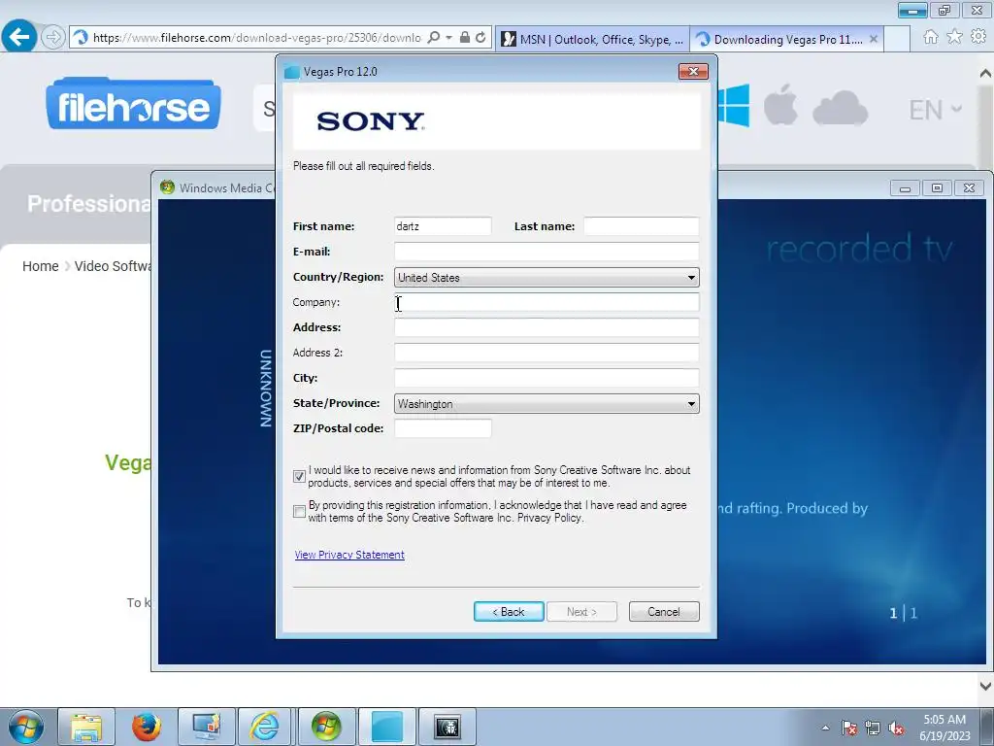Click the Address 2 input field
994x746 pixels.
coord(547,353)
